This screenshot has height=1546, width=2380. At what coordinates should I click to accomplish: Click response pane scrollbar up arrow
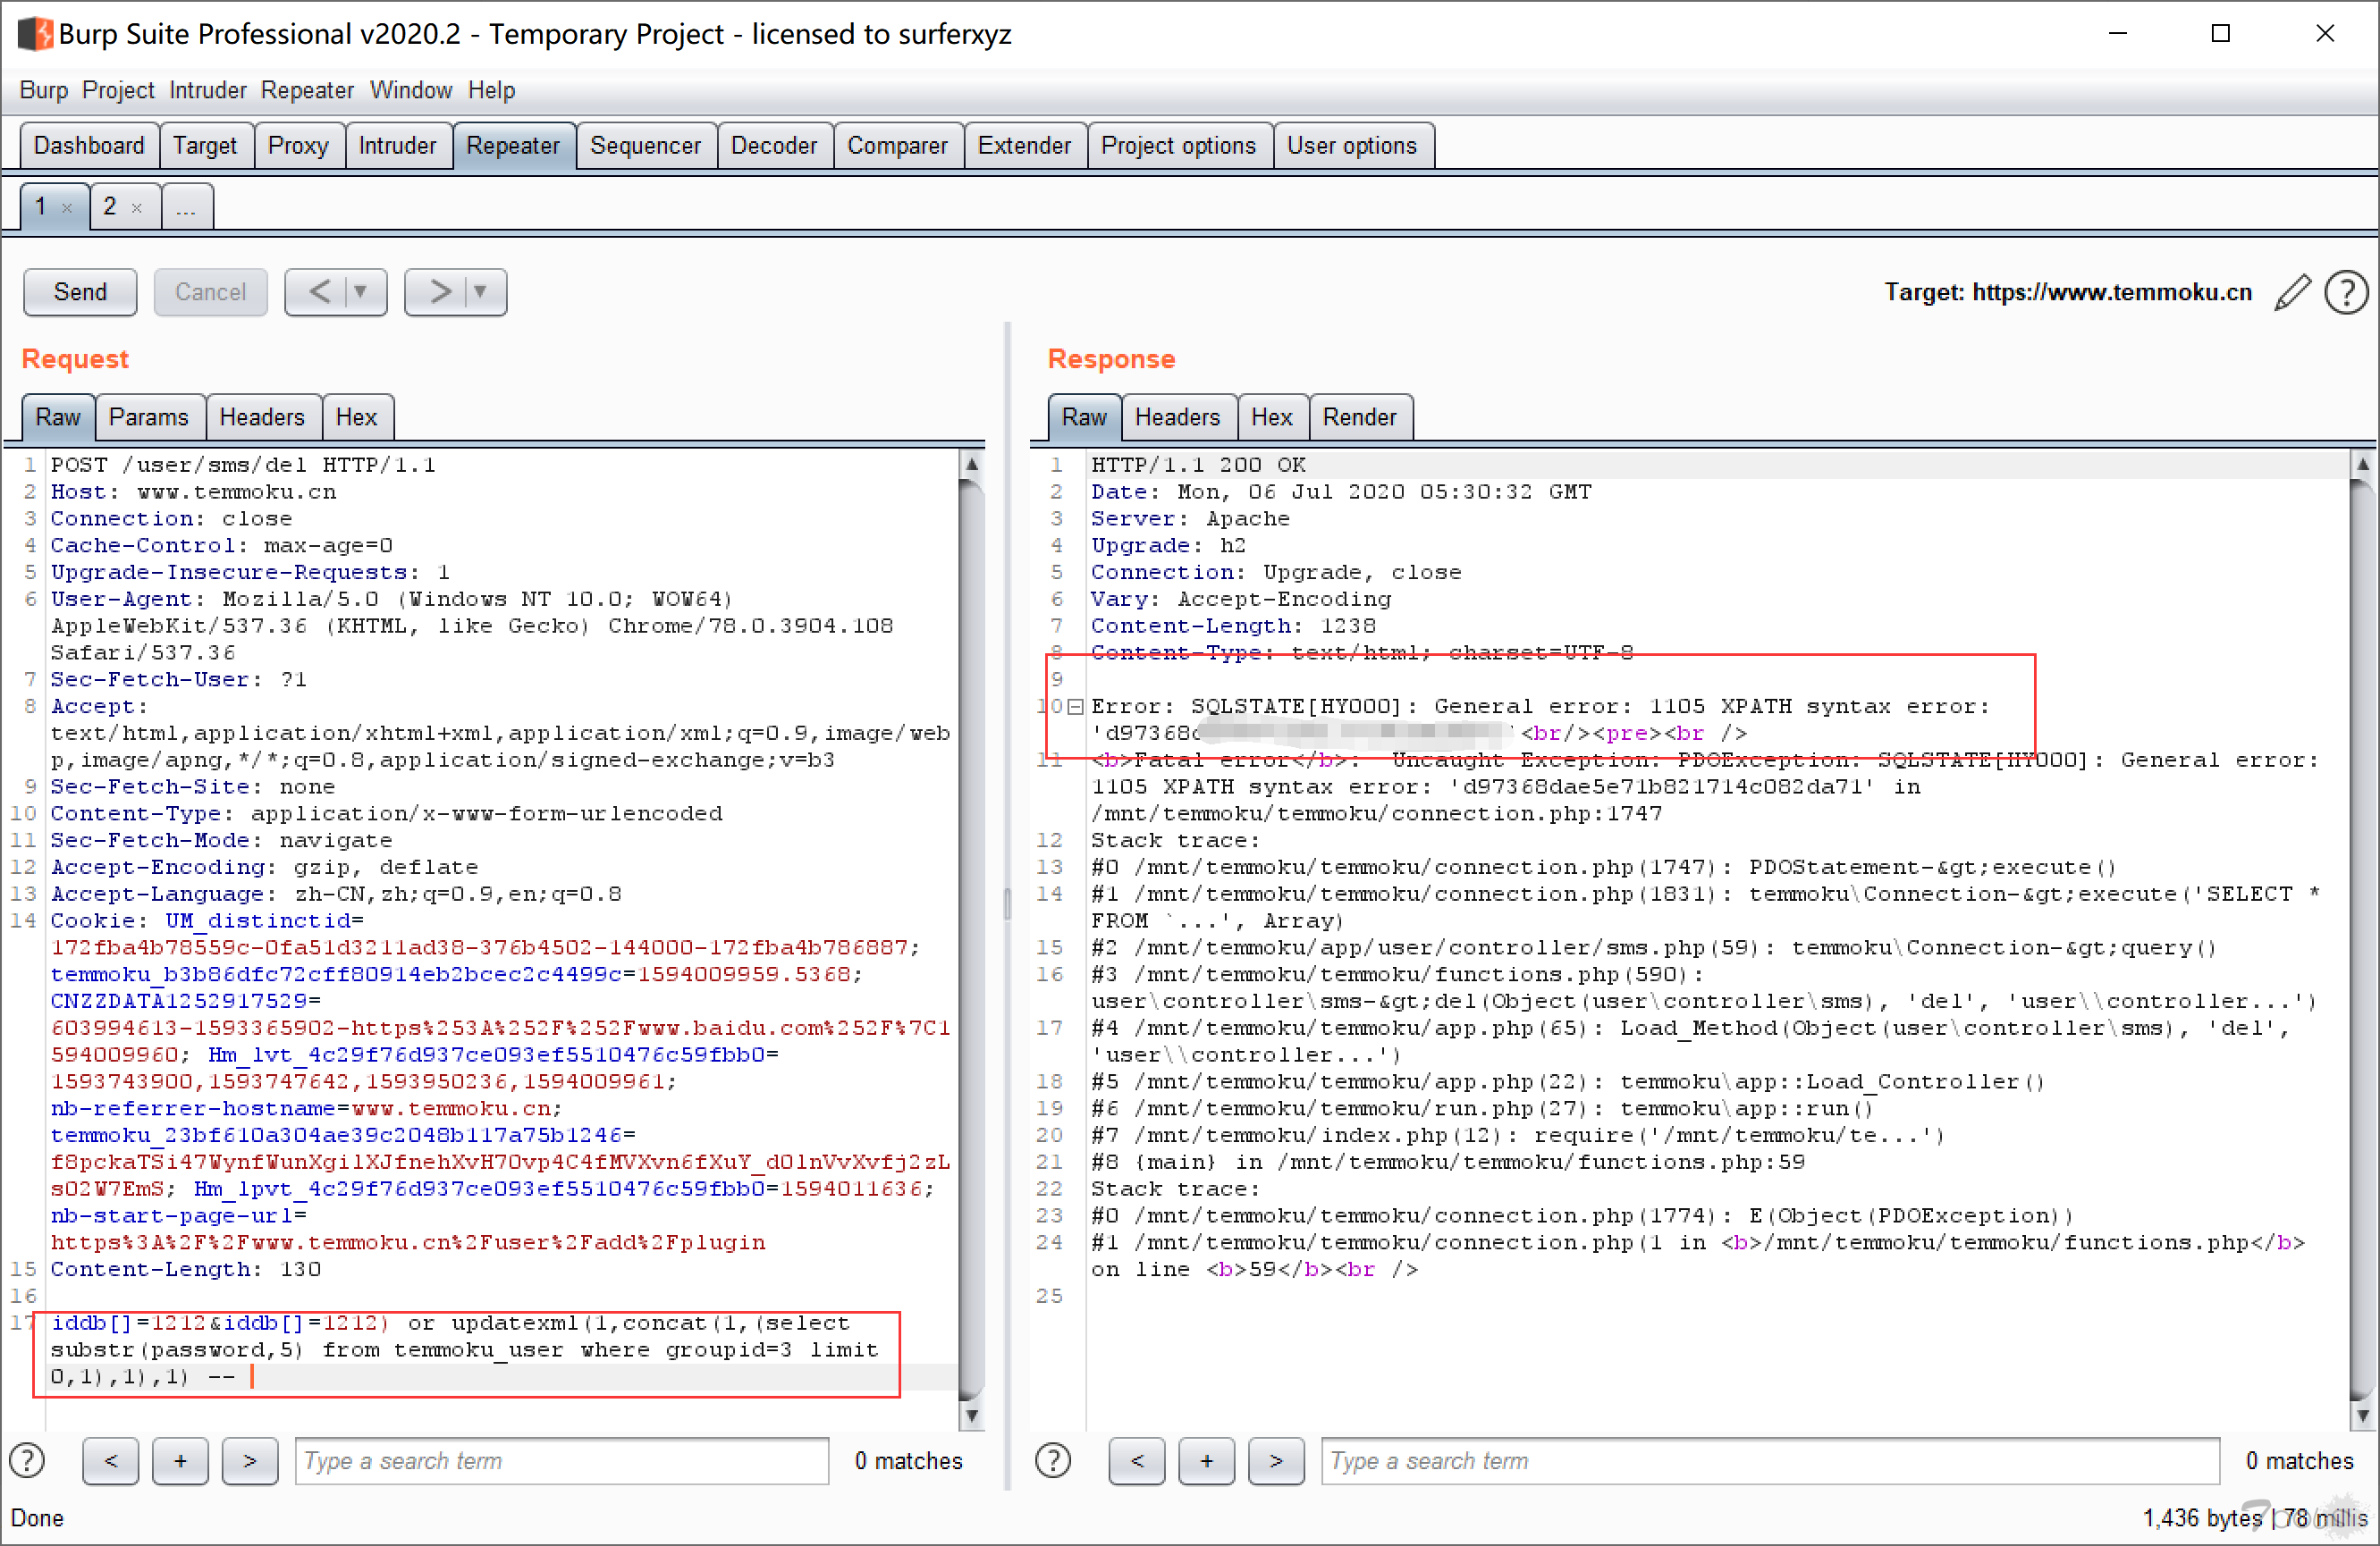(x=2362, y=465)
